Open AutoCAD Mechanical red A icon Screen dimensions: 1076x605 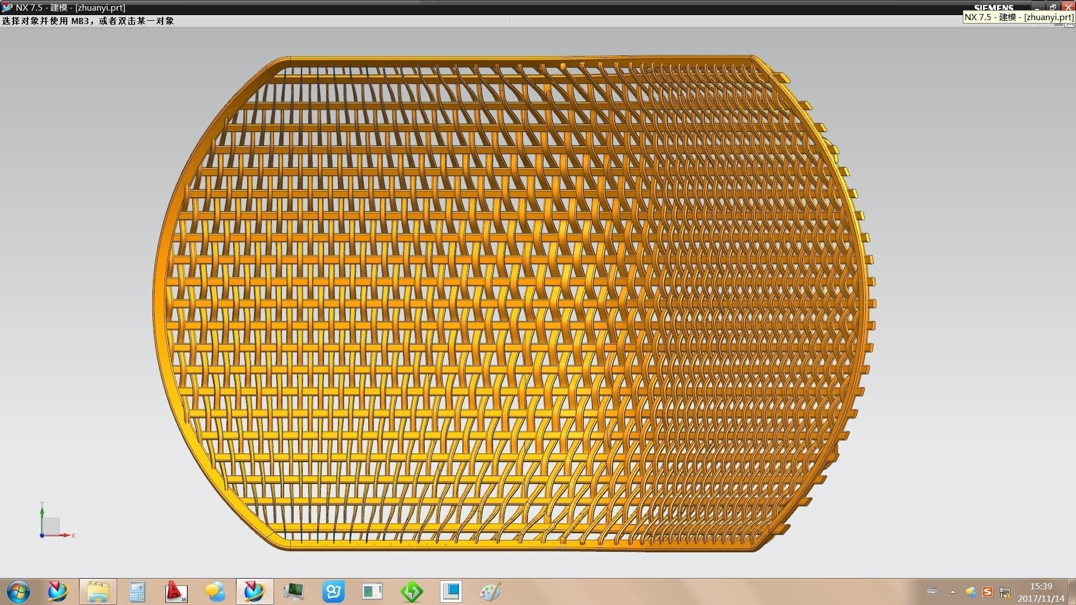pyautogui.click(x=177, y=592)
